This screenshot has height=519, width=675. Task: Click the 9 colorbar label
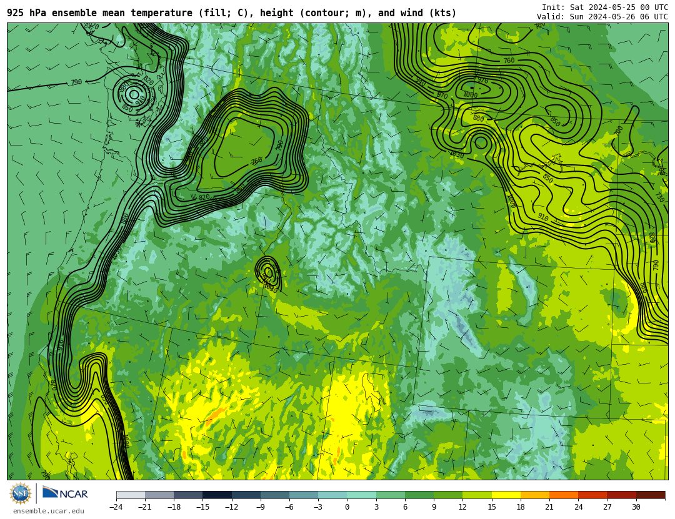point(434,507)
